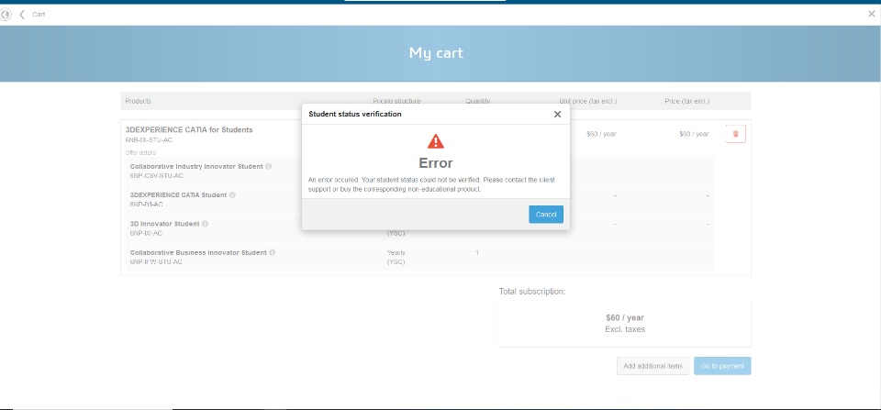Click the code 6NP-IFW-STU-AC

[x=156, y=261]
